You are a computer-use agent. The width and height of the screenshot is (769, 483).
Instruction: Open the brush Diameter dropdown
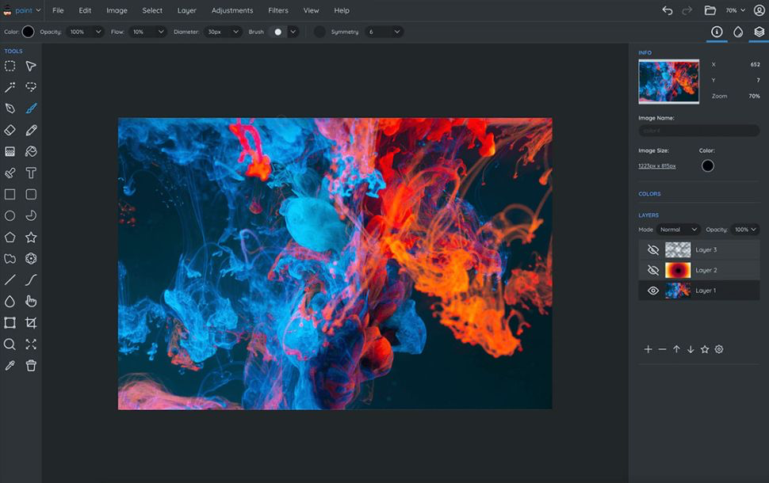tap(221, 32)
